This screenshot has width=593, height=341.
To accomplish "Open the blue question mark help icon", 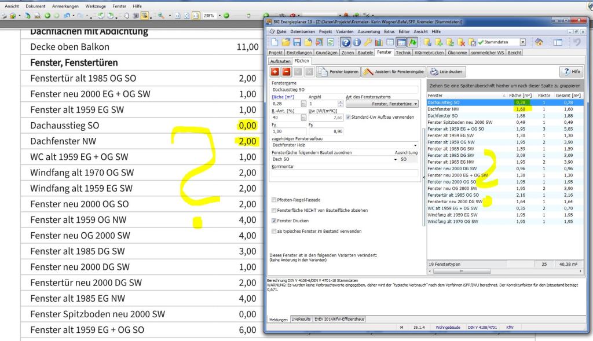I will click(x=345, y=42).
